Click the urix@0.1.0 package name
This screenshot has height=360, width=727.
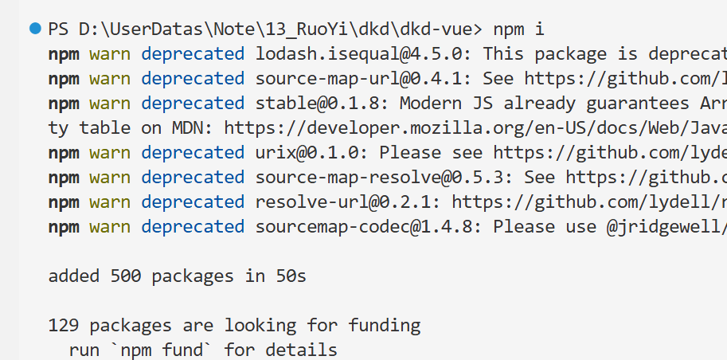pos(307,153)
